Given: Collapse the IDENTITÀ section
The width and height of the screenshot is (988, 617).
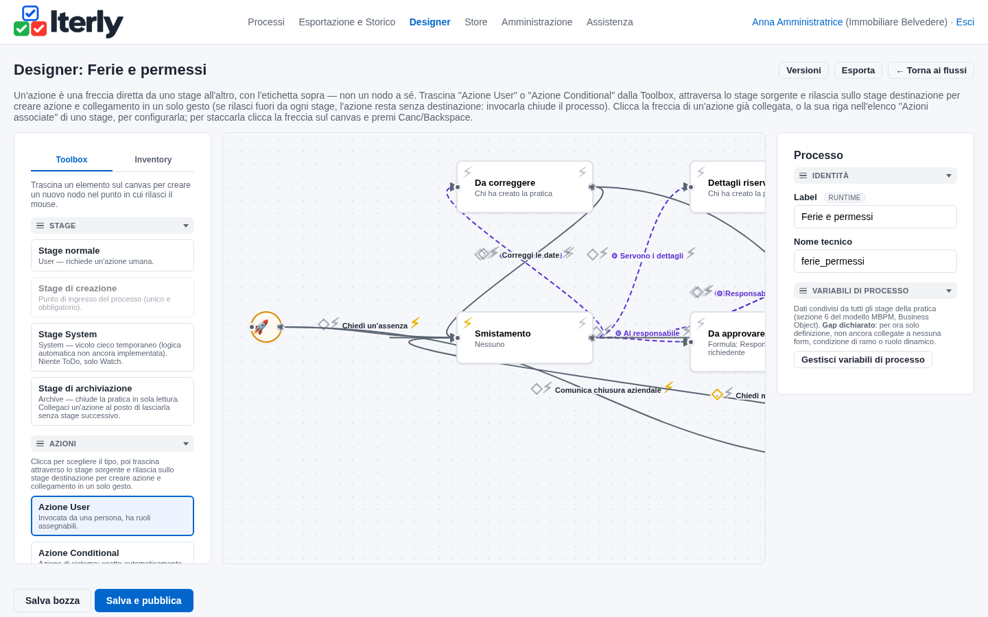Looking at the screenshot, I should [875, 176].
